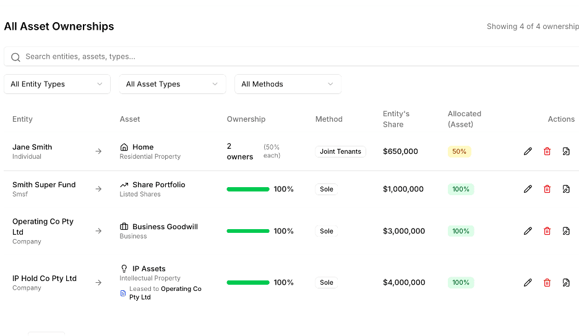579x336 pixels.
Task: Click the arrow icon beside Smith Super Fund
Action: (x=98, y=189)
